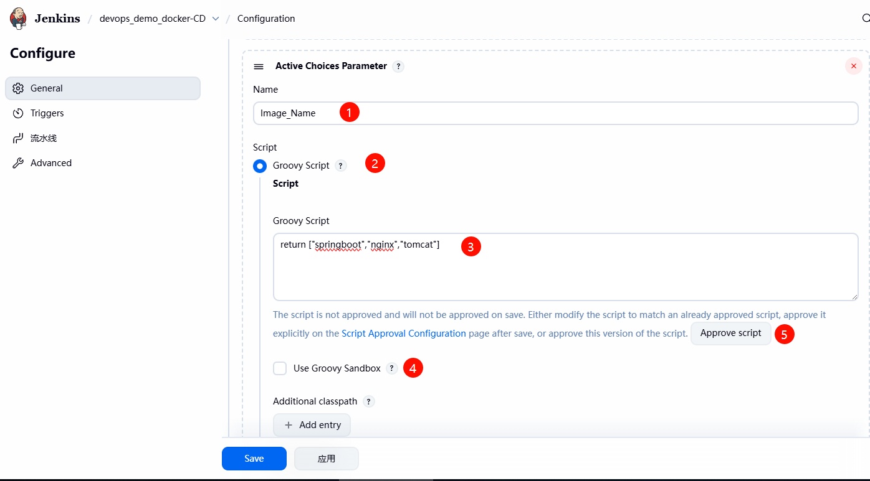Jump to the Advanced section

tap(51, 163)
